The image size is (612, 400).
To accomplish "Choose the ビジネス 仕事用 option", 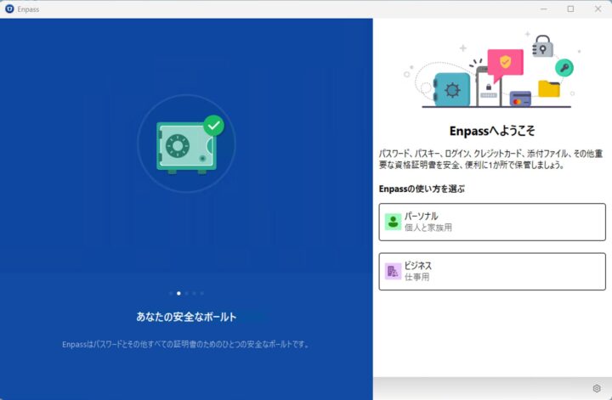I will click(491, 271).
